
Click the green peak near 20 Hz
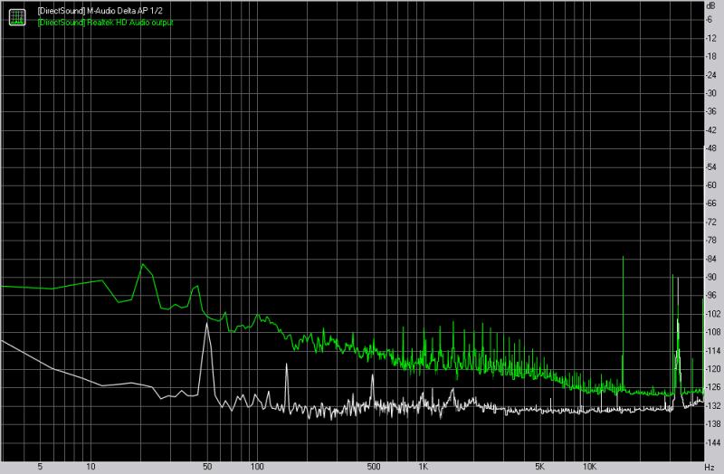(x=142, y=265)
